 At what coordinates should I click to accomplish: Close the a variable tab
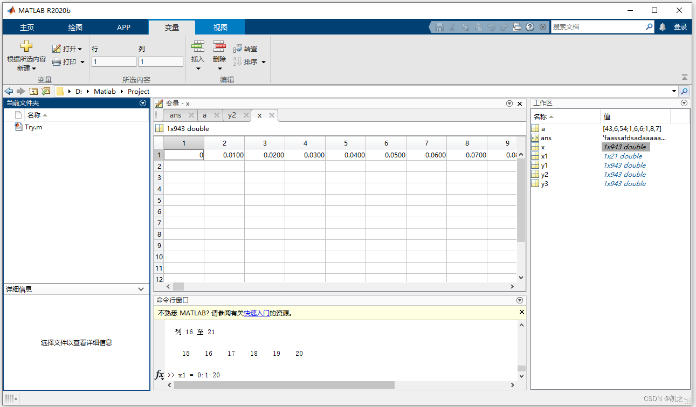[217, 115]
